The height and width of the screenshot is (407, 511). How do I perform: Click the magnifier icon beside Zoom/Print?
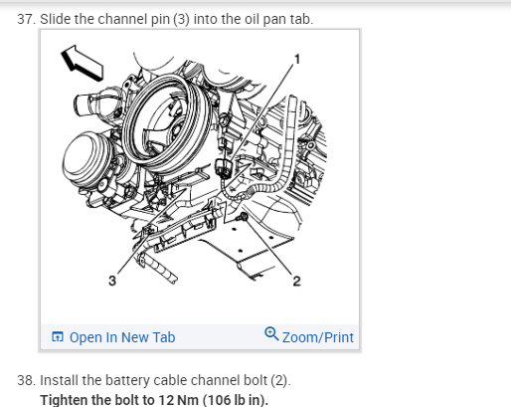pyautogui.click(x=271, y=333)
